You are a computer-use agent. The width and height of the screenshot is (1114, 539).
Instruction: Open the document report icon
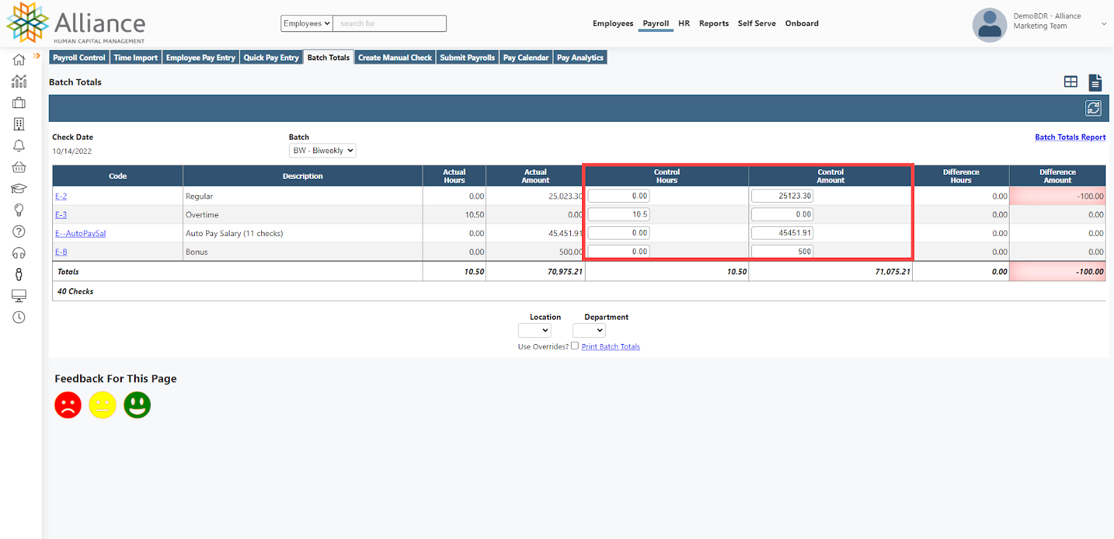tap(1095, 82)
